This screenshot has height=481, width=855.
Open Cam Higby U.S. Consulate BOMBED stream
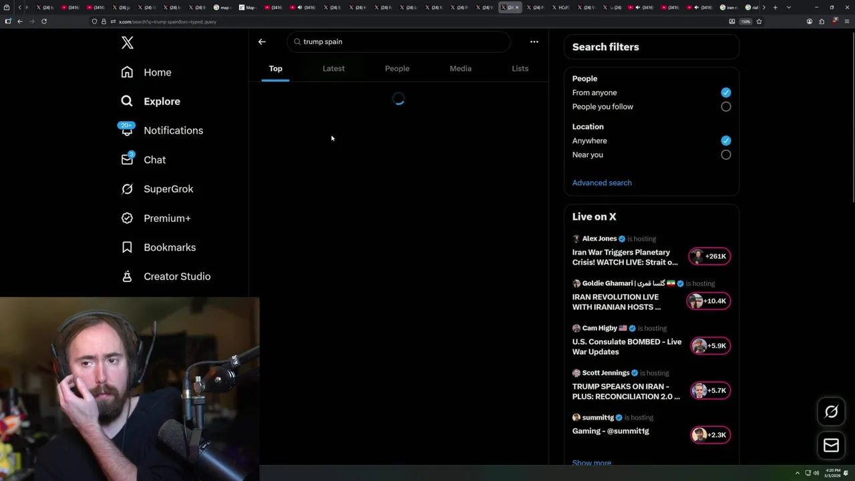coord(627,347)
